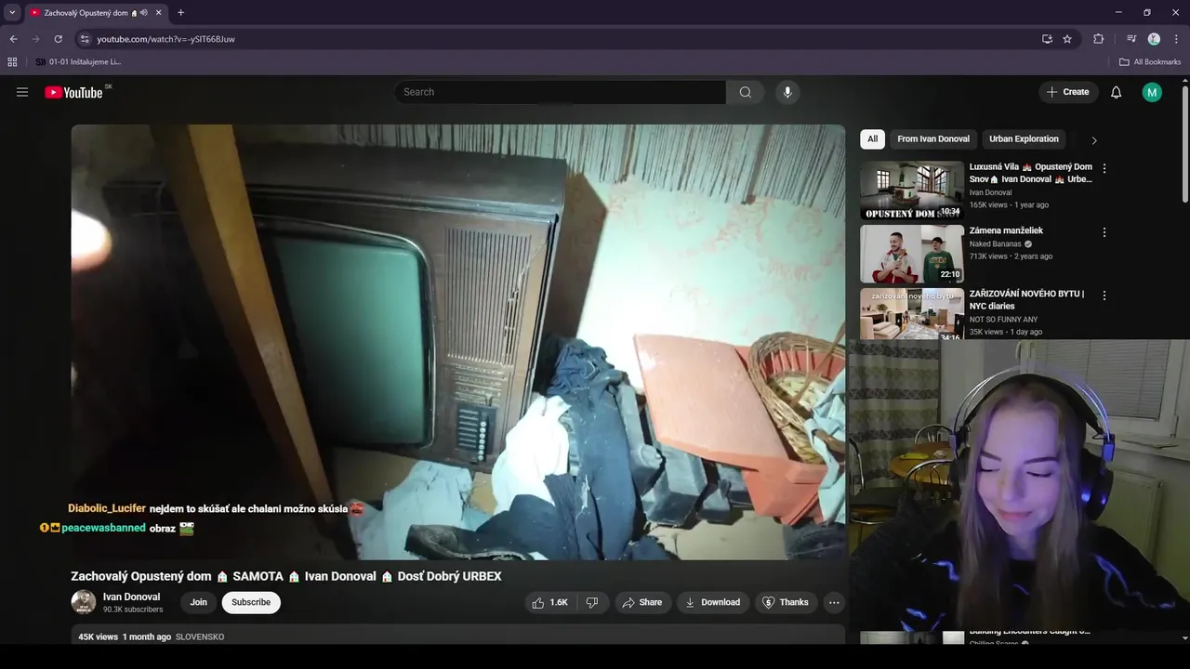Open options for Luxusná Vila video

pos(1104,169)
